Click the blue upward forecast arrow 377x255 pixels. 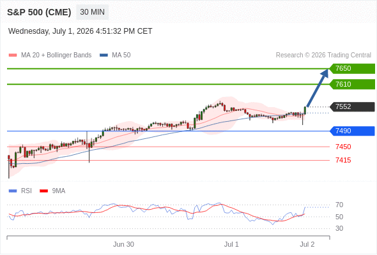[318, 88]
